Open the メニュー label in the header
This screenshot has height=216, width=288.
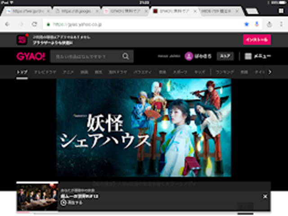[x=262, y=56]
